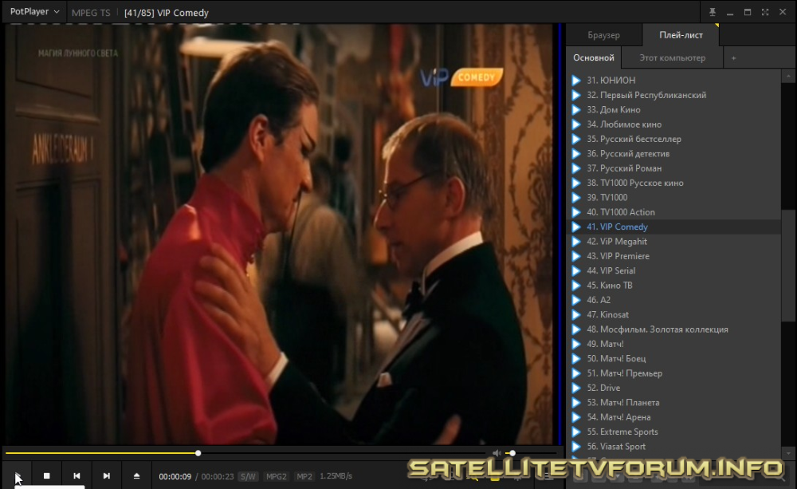
Task: Adjust the volume slider
Action: coord(532,453)
